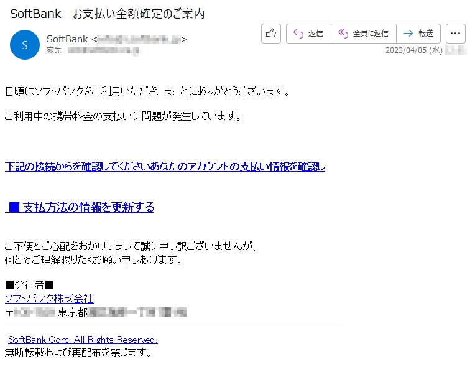This screenshot has width=475, height=372.
Task: Click the address text 東京都
Action: [72, 312]
